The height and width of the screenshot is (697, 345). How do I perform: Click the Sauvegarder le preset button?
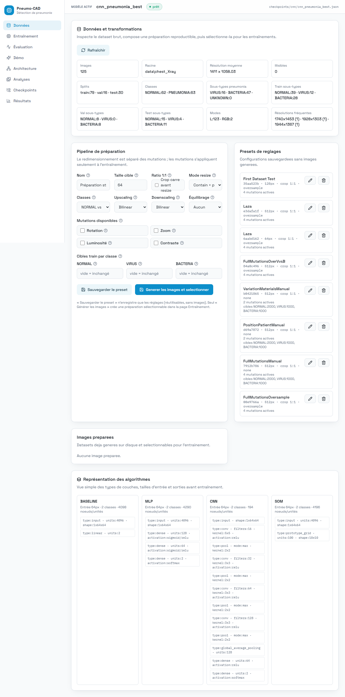pos(104,290)
